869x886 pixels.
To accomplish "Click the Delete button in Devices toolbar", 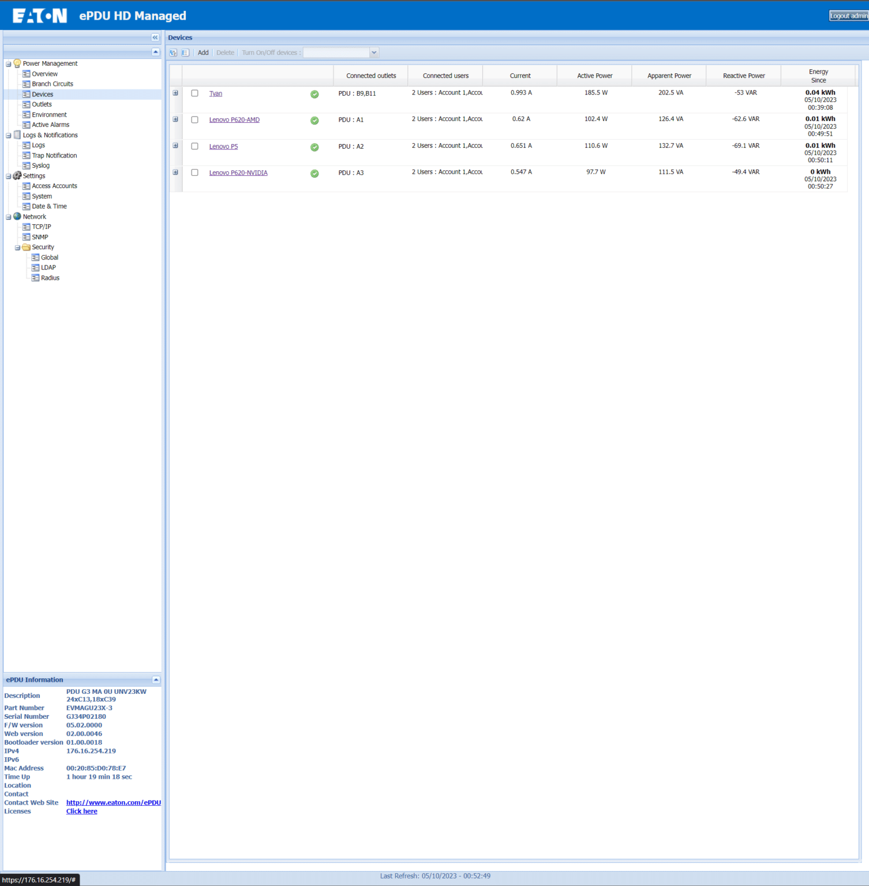I will (225, 52).
